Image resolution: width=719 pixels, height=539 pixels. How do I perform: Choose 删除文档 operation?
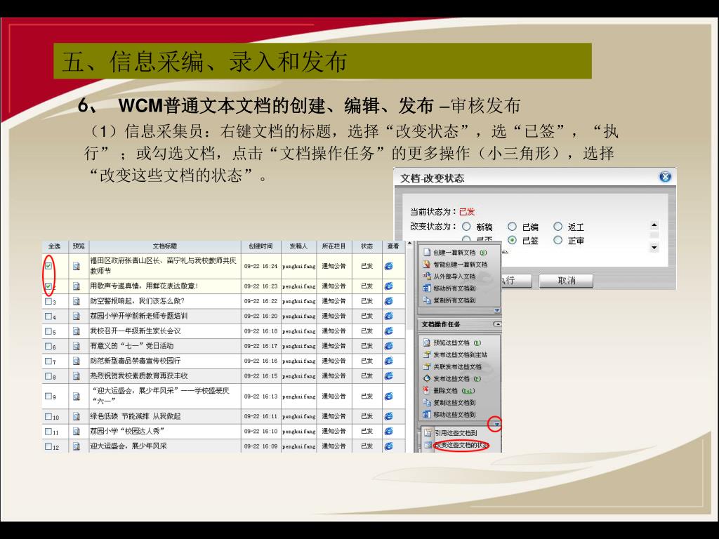[x=449, y=390]
